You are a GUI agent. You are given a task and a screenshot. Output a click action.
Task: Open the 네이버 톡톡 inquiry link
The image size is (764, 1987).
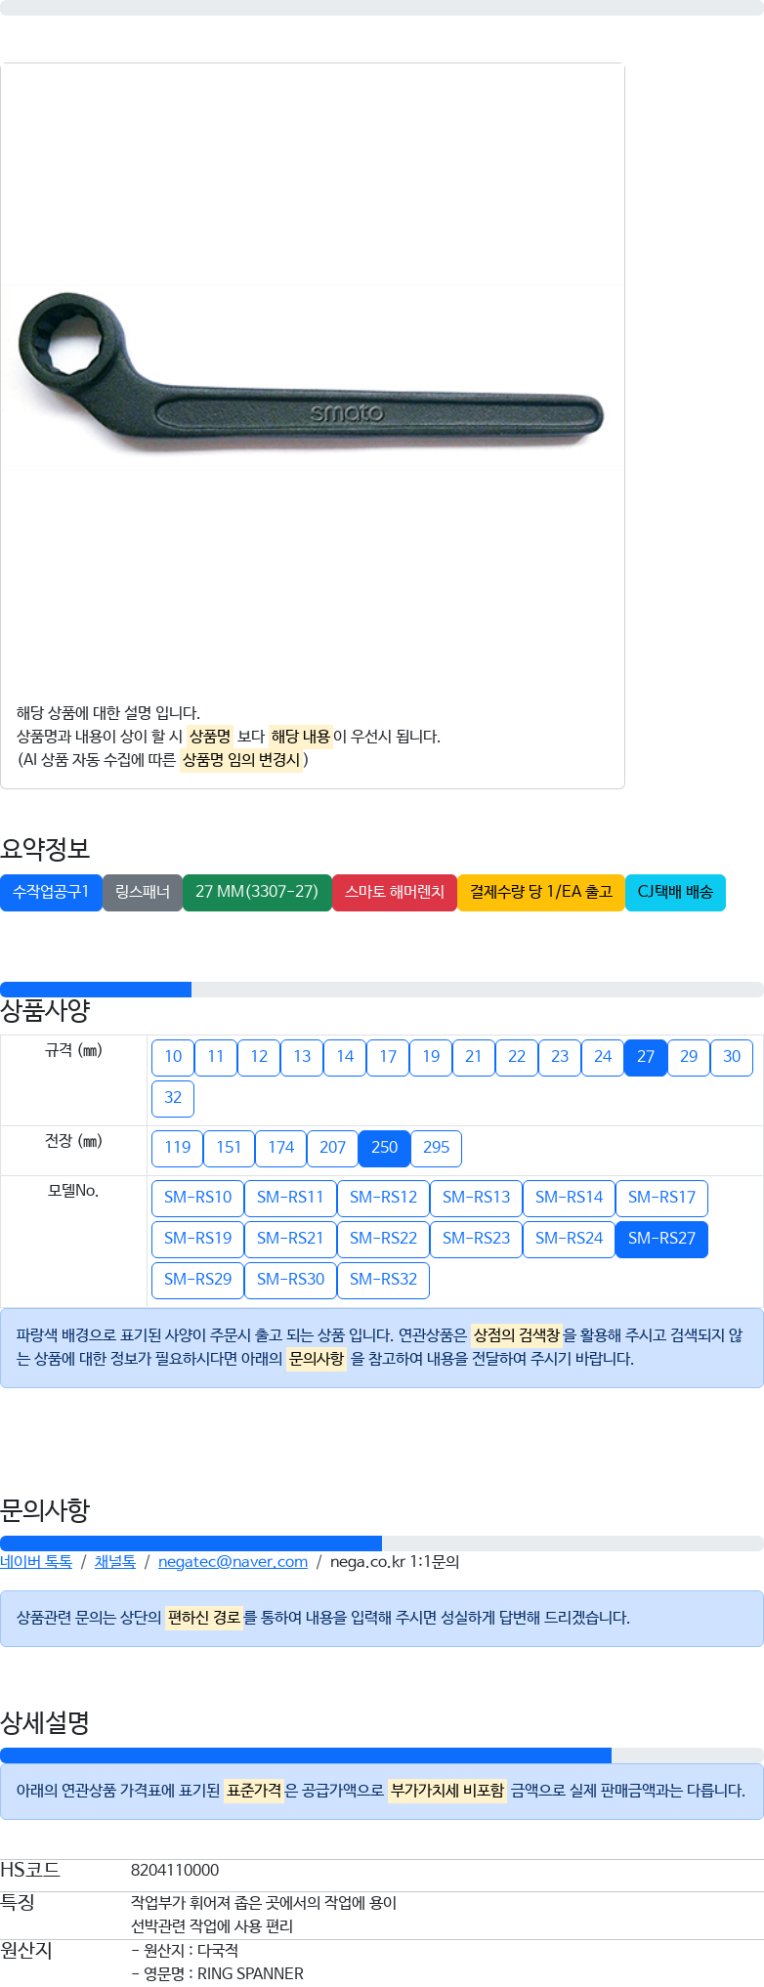[x=36, y=1562]
